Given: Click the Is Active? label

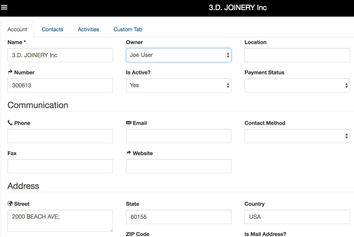Looking at the screenshot, I should pos(138,73).
